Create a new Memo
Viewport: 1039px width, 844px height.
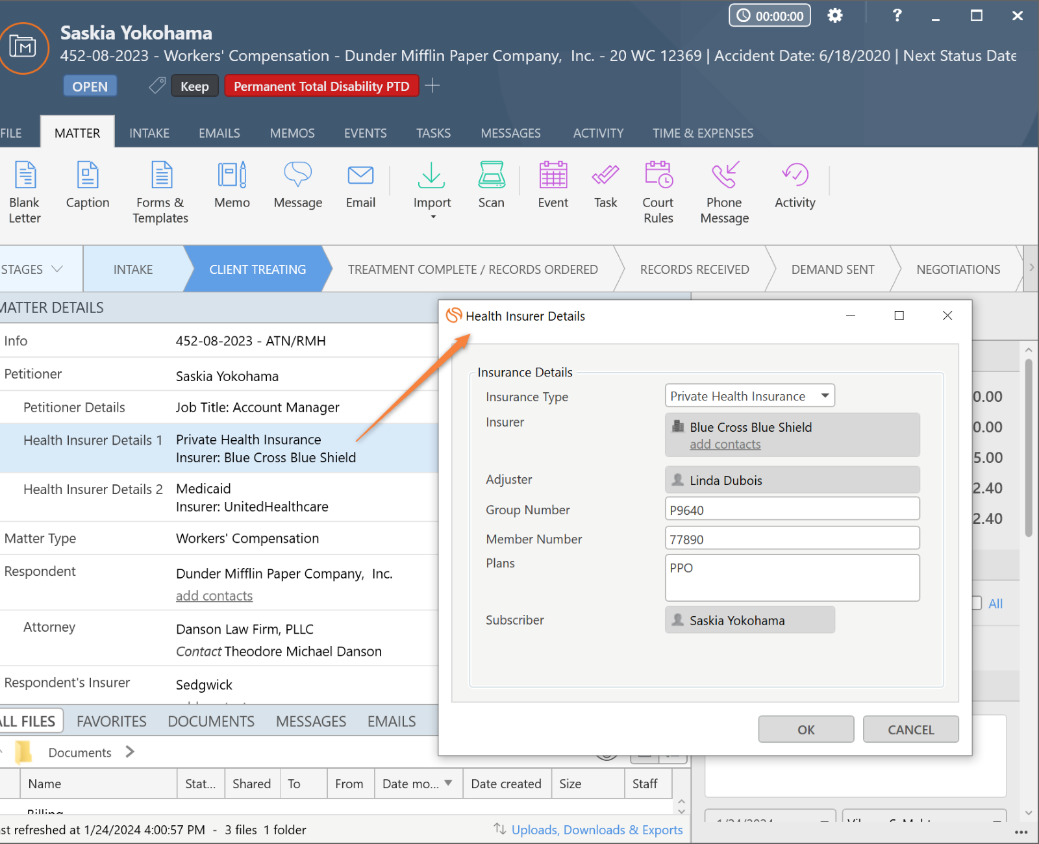coord(232,185)
